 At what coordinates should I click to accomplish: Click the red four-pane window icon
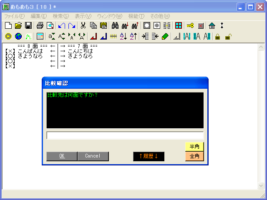[x=179, y=26]
